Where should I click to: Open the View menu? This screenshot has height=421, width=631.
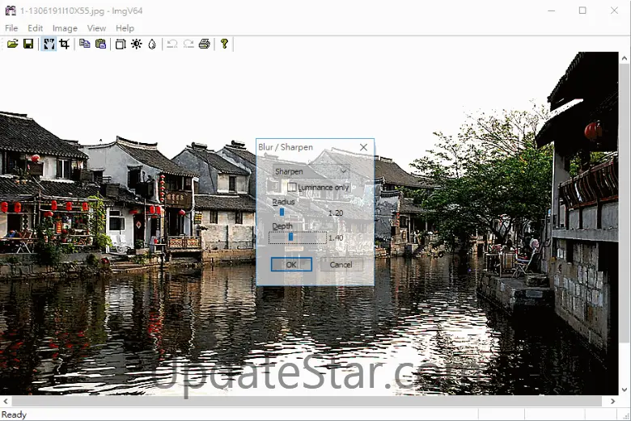pos(96,28)
